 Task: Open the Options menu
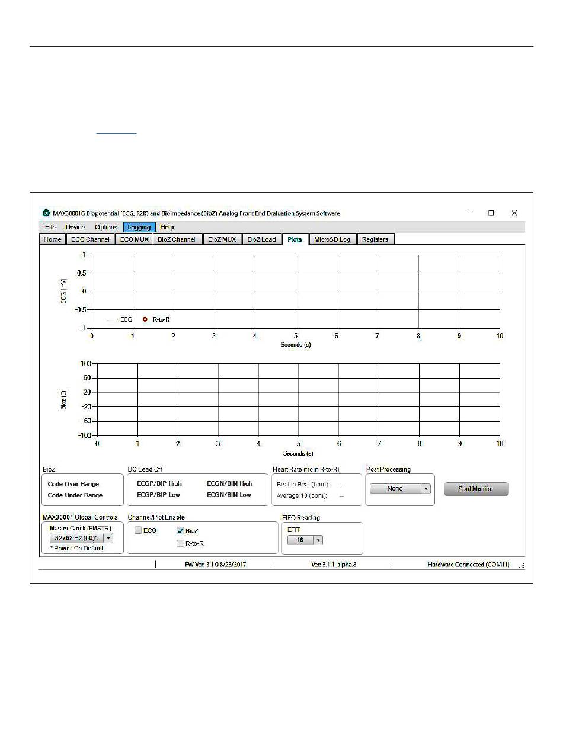click(x=106, y=227)
